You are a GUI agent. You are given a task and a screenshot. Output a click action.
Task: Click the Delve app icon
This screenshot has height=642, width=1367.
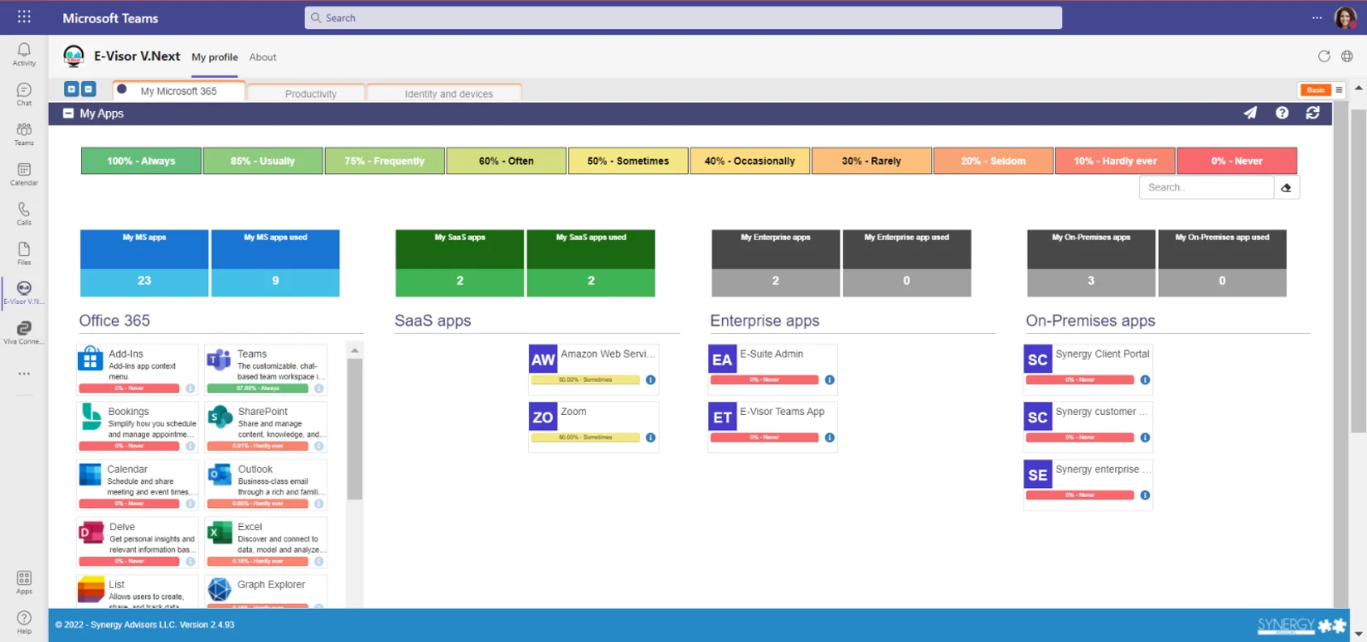pos(90,532)
